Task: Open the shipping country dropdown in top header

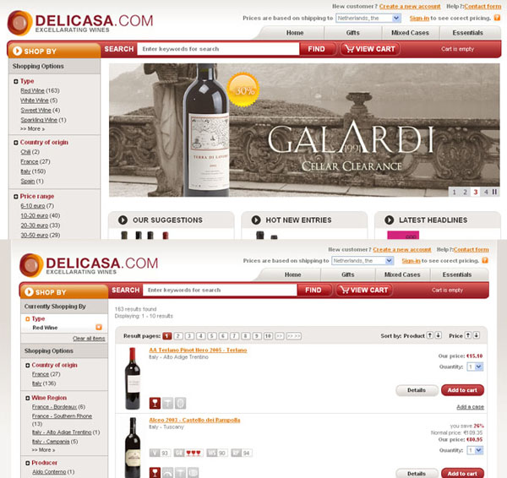Action: [368, 18]
